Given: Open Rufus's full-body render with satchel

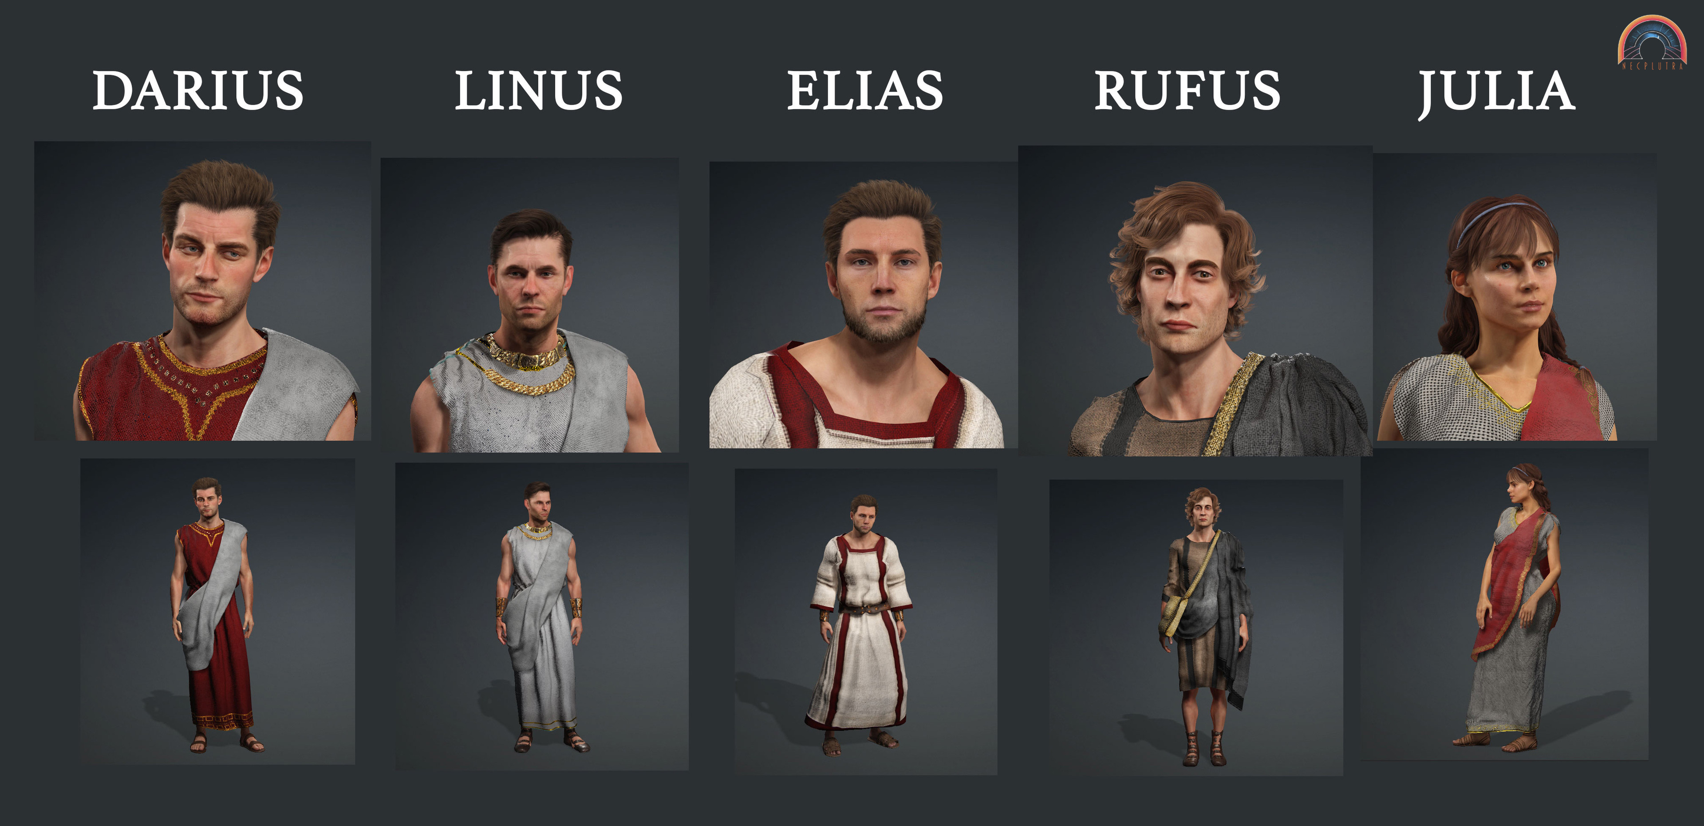Looking at the screenshot, I should pyautogui.click(x=1196, y=628).
